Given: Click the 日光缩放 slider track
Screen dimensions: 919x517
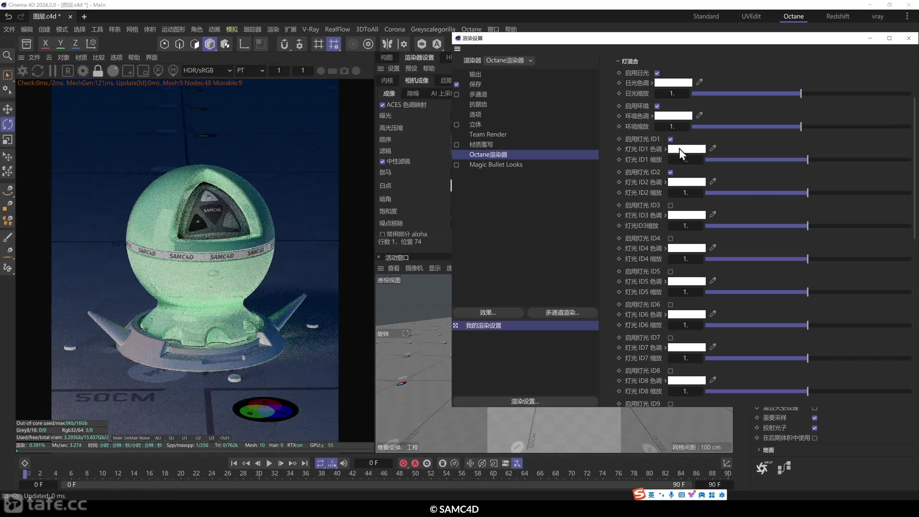Looking at the screenshot, I should [801, 94].
